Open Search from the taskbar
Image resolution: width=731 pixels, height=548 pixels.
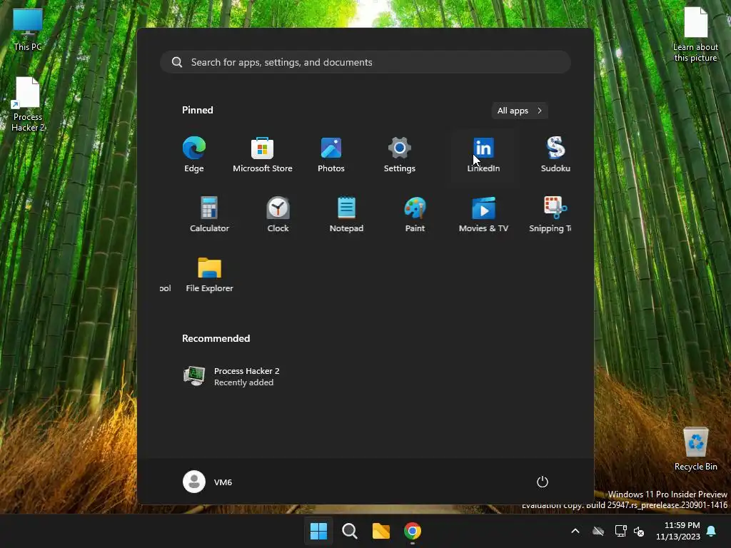click(x=350, y=531)
